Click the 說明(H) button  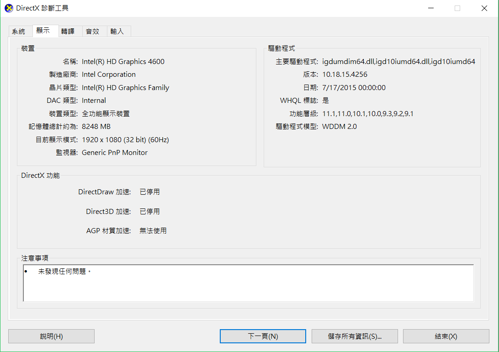pyautogui.click(x=51, y=336)
